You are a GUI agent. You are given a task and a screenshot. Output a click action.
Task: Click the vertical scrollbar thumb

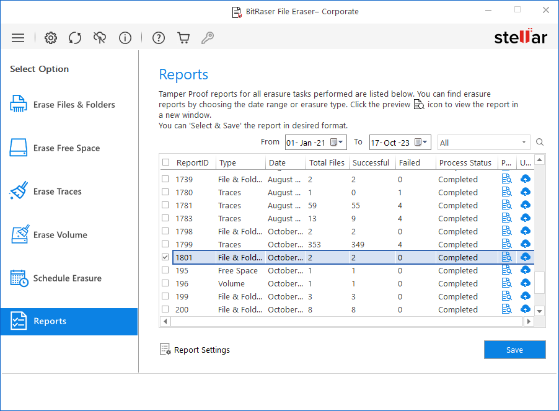(x=540, y=282)
